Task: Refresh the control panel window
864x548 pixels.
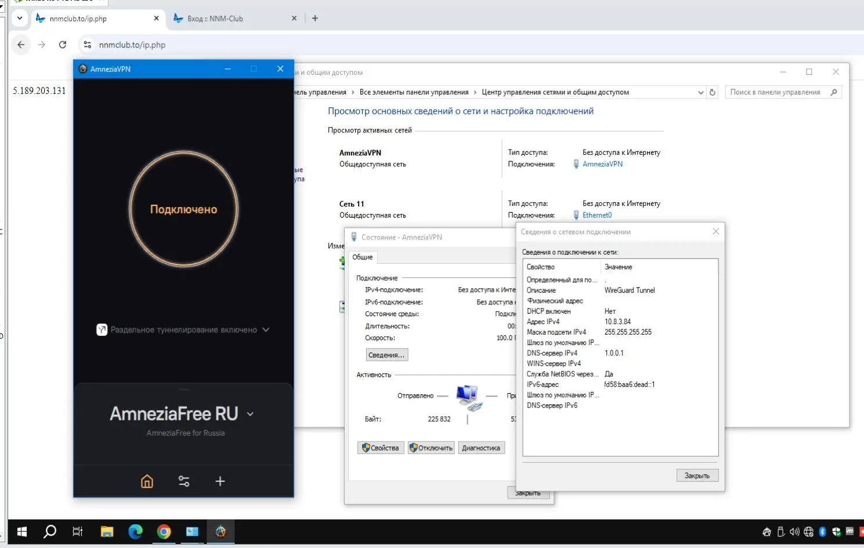Action: pos(713,92)
